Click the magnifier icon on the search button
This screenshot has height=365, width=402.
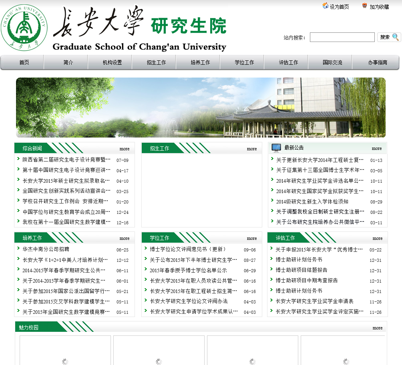(396, 37)
